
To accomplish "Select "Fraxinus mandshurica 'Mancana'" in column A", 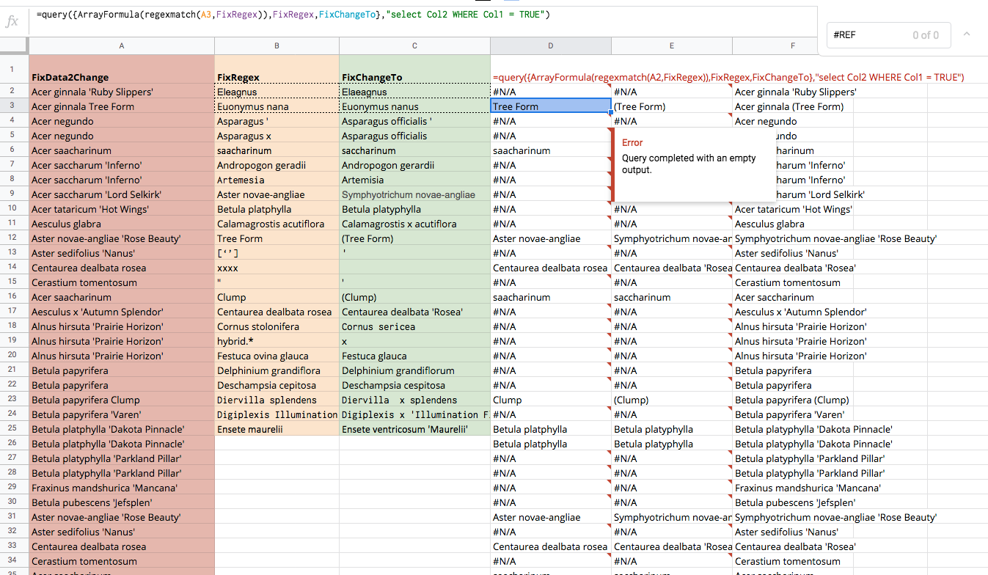I will click(122, 488).
